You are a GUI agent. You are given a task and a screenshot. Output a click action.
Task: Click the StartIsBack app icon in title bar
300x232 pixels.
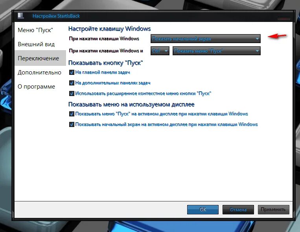point(20,16)
